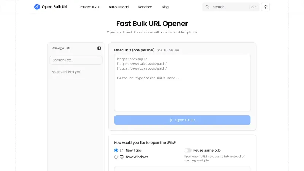
Task: Focus the Search lists input field
Action: pos(76,60)
